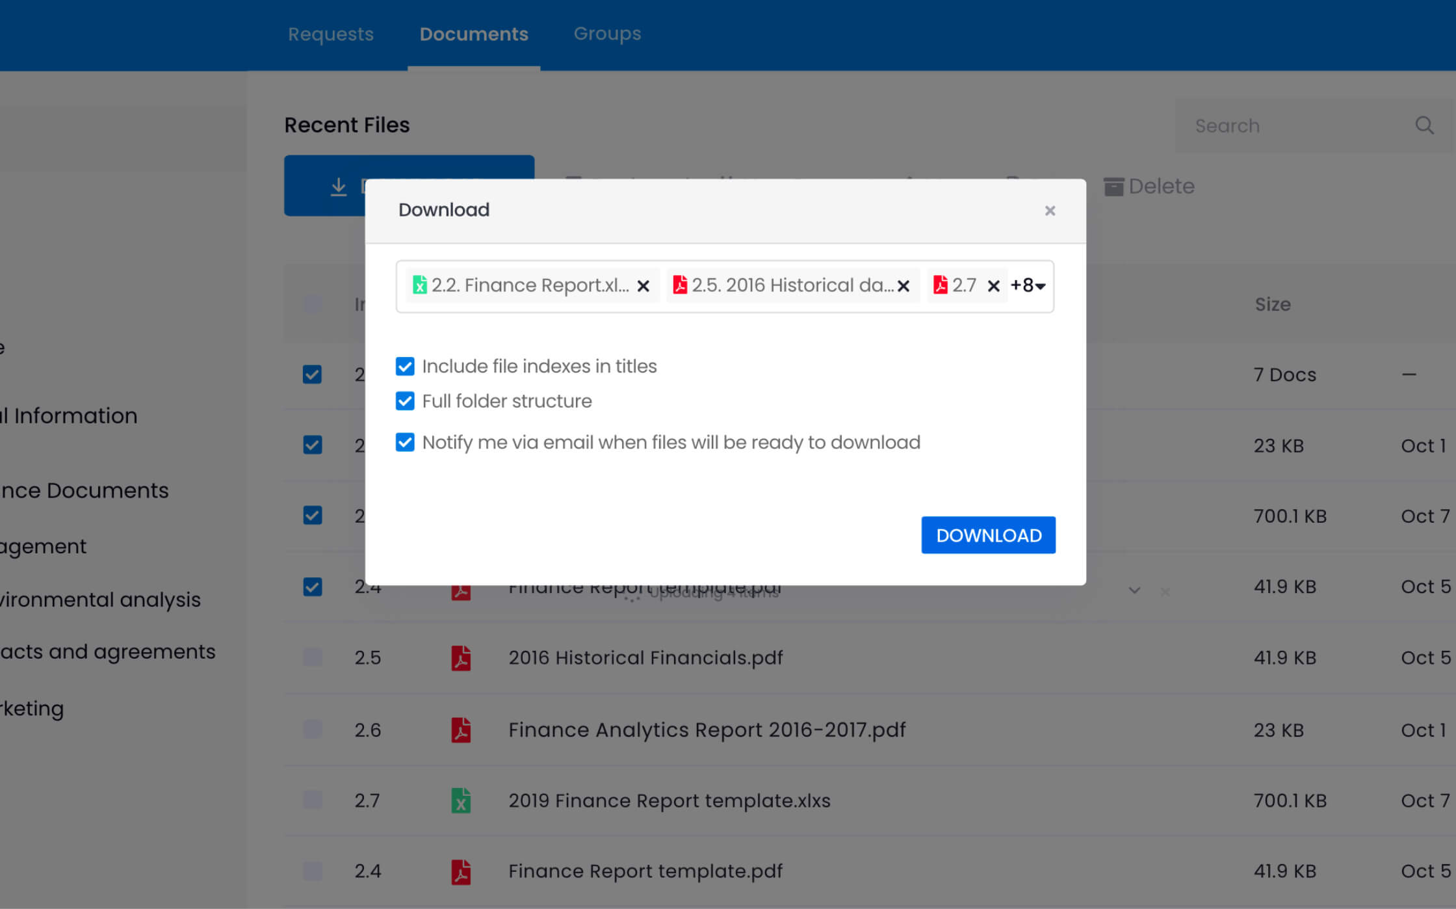The image size is (1456, 909).
Task: Click PDF icon of Finance Analytics Report
Action: 461,730
